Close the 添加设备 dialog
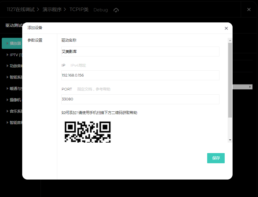The image size is (258, 197). click(x=226, y=28)
